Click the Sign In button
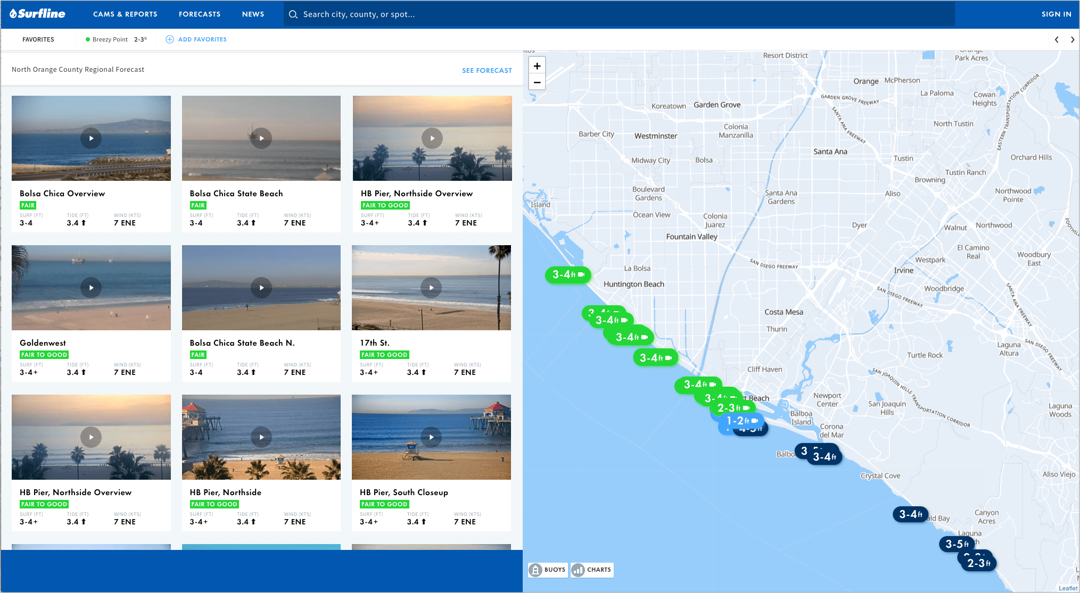The height and width of the screenshot is (593, 1080). (1056, 14)
